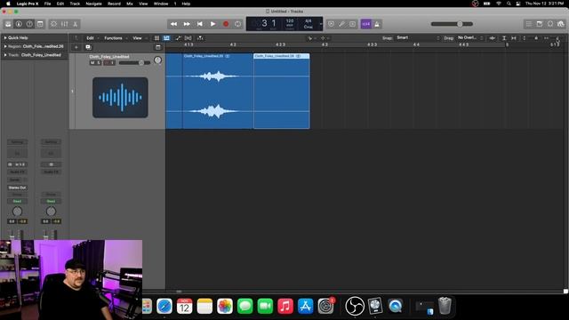Click the global tracks button
The image size is (569, 320).
coord(158,47)
